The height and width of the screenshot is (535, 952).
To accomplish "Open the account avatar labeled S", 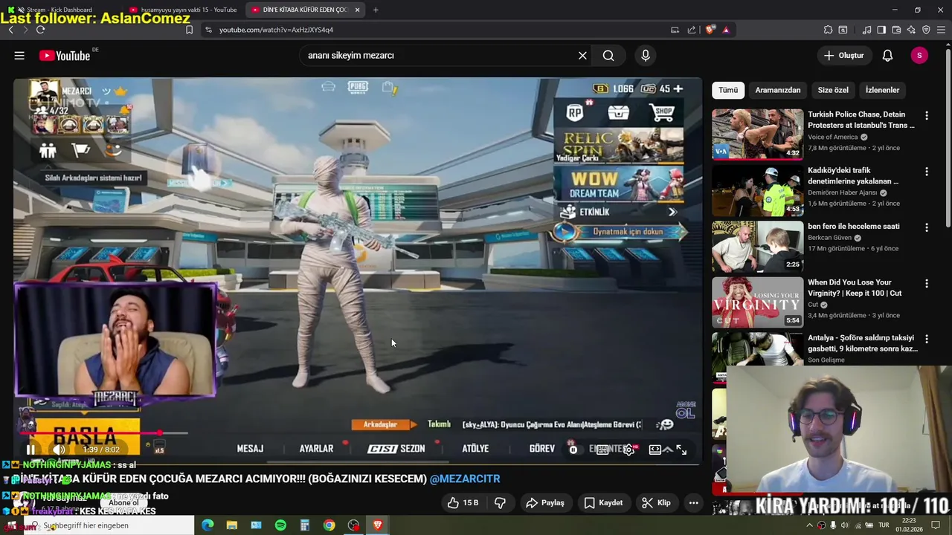I will [919, 56].
